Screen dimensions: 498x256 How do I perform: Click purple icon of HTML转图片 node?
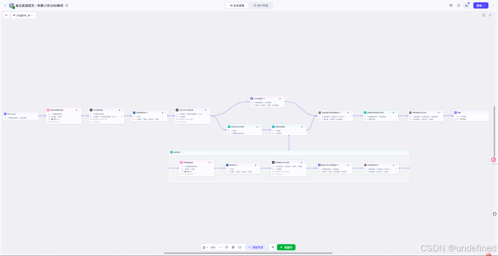(252, 99)
